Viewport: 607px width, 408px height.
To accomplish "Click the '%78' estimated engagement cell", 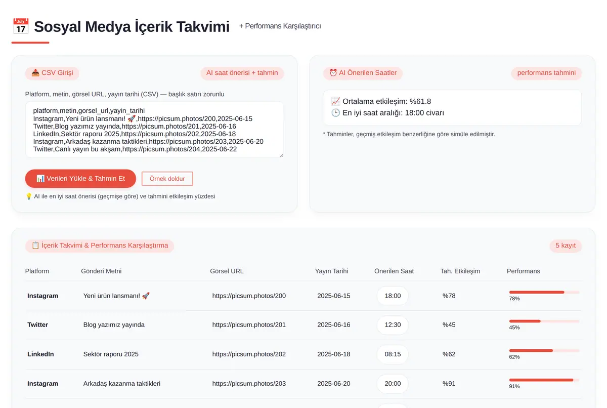I will point(449,296).
